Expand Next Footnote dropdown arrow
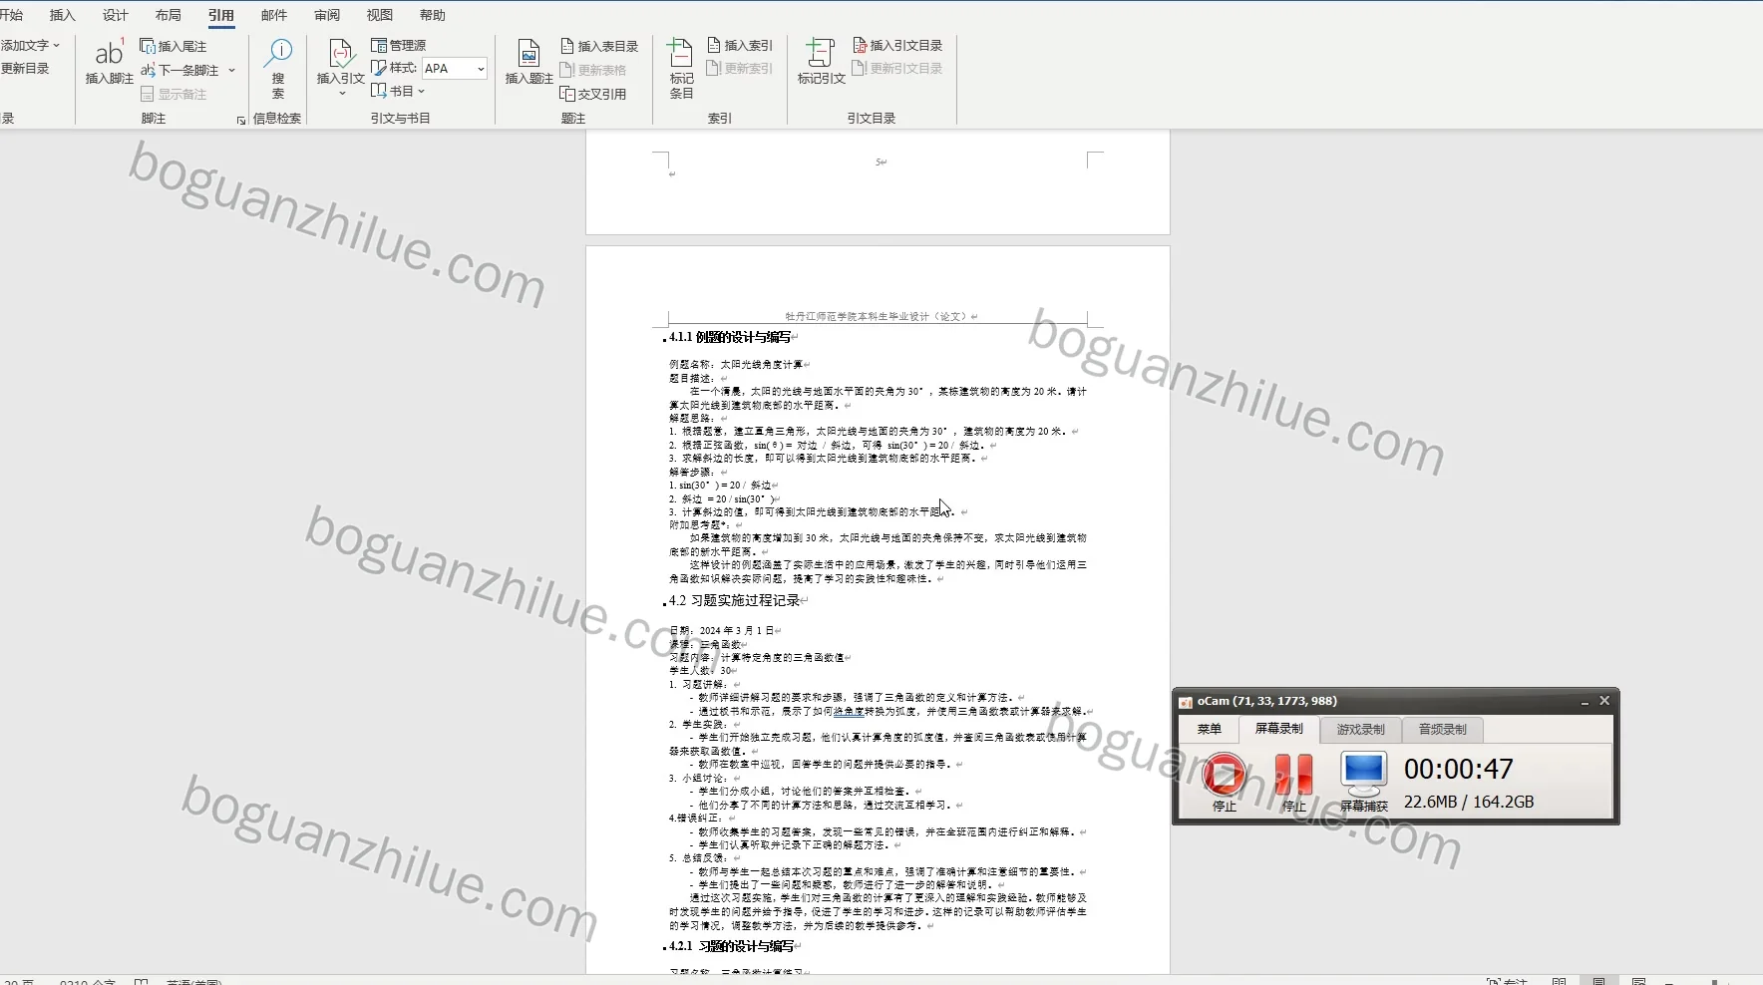This screenshot has height=985, width=1763. pos(231,70)
